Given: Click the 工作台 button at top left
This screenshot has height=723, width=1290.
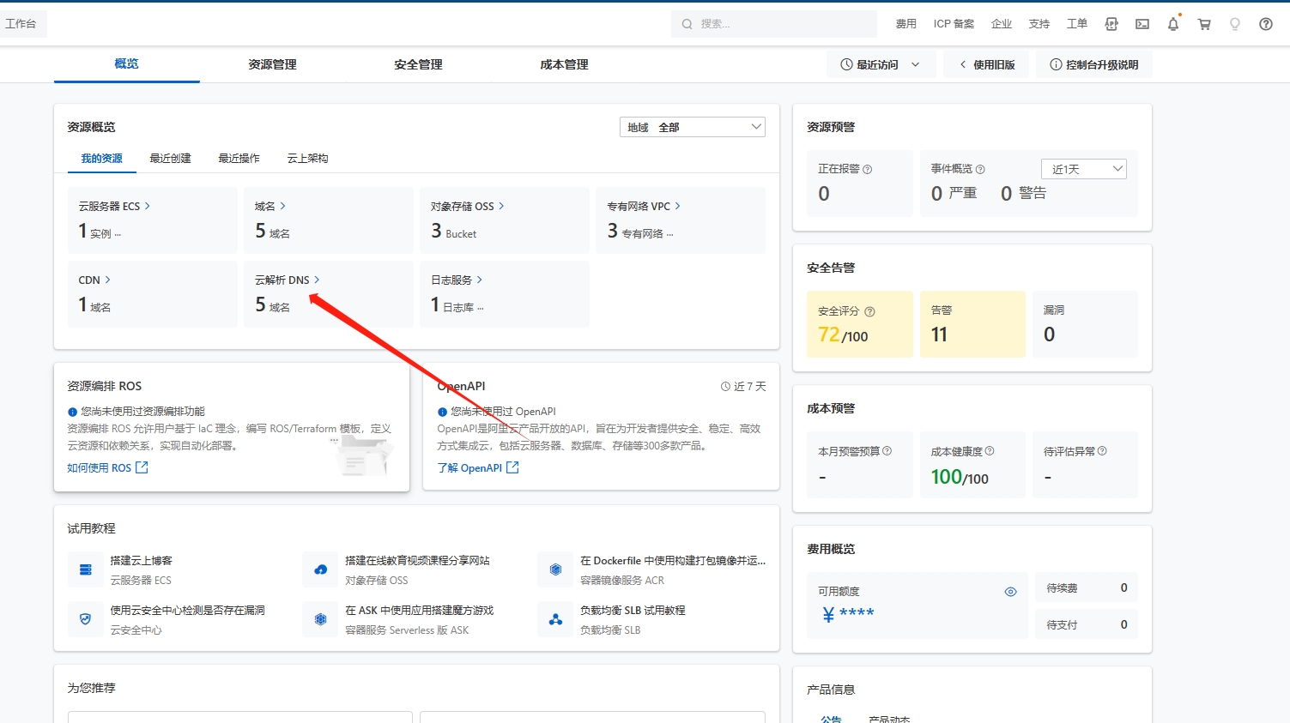Looking at the screenshot, I should point(21,24).
